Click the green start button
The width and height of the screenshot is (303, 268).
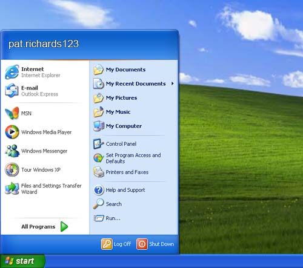22,261
